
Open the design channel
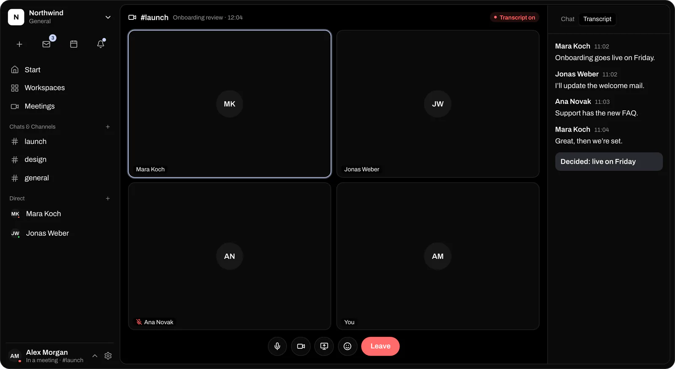click(x=60, y=159)
